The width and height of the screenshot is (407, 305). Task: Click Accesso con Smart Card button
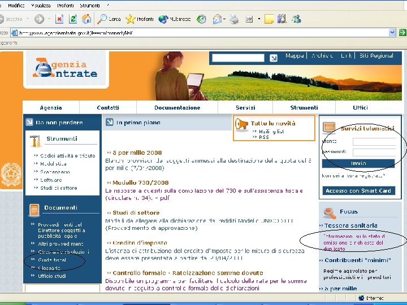pos(358,191)
